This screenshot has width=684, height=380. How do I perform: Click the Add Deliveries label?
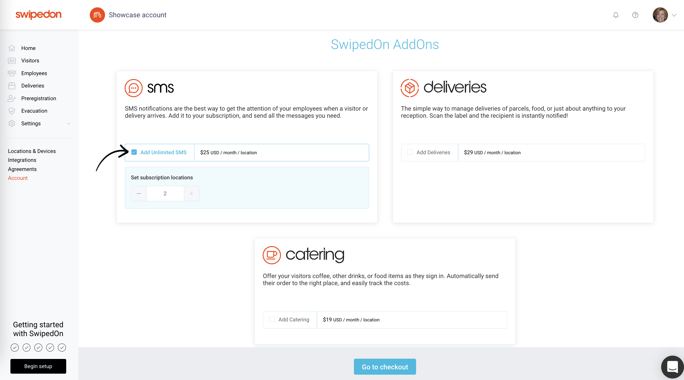[x=433, y=152]
